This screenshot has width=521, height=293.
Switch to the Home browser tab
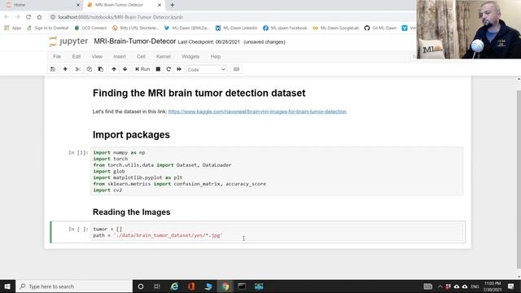click(42, 5)
